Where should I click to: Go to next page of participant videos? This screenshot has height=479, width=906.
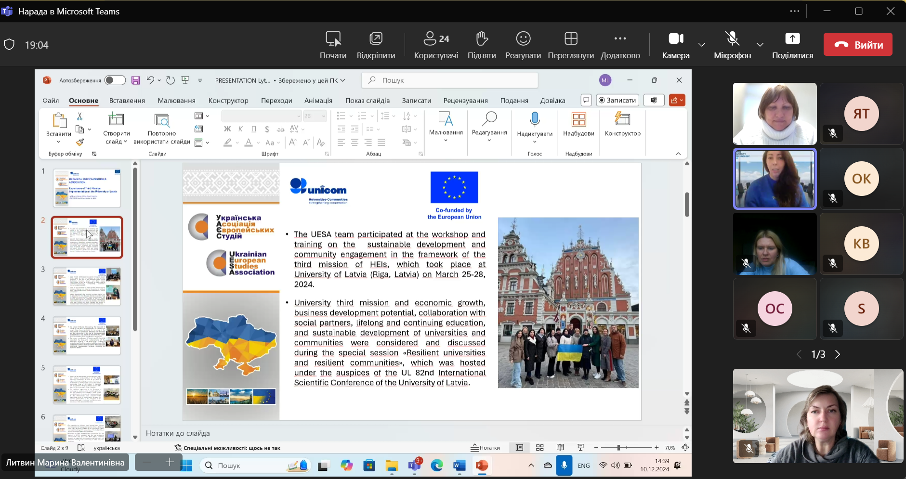tap(838, 354)
